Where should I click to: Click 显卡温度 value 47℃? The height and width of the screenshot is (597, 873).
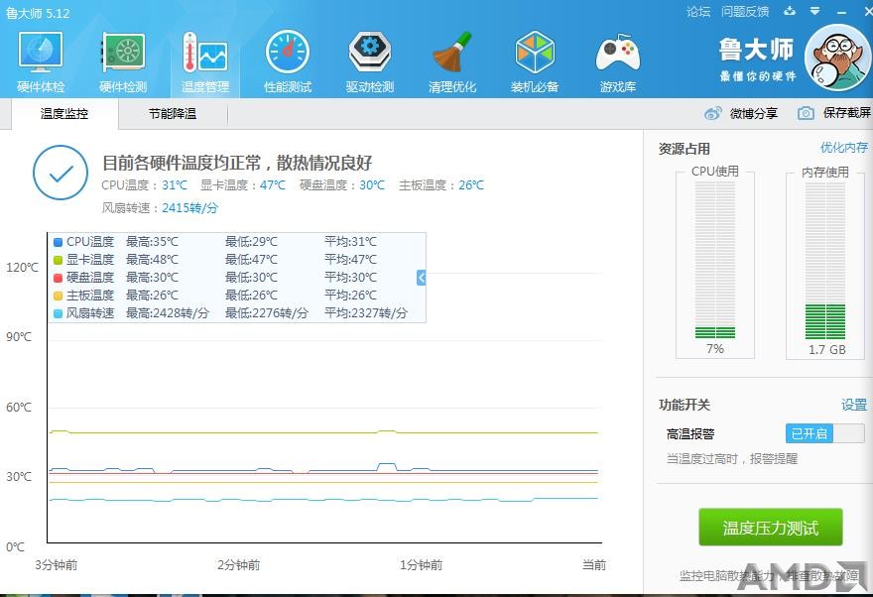tap(272, 185)
